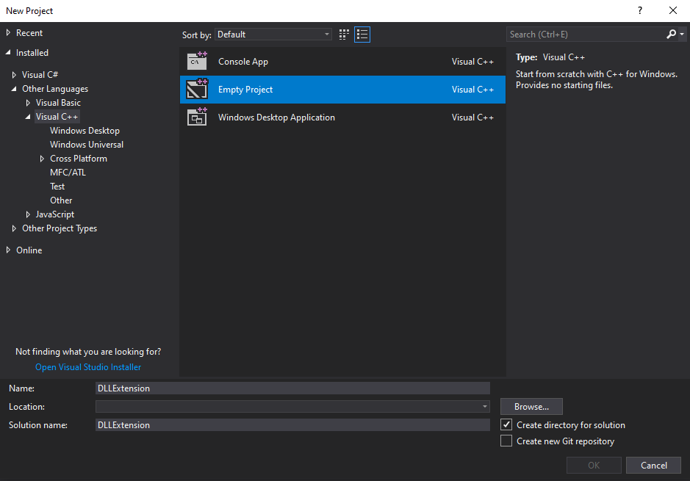Select Windows Universal in the tree

87,145
